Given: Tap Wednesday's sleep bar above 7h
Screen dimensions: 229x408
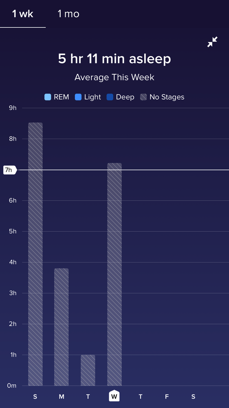Looking at the screenshot, I should tap(114, 274).
